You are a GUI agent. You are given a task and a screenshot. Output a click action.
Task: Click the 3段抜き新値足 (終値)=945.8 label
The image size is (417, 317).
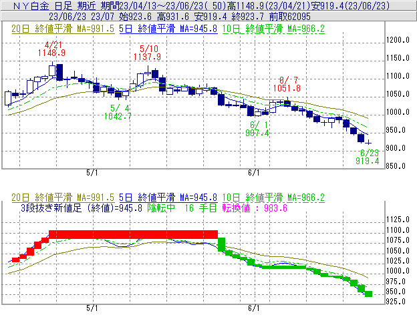click(x=82, y=208)
